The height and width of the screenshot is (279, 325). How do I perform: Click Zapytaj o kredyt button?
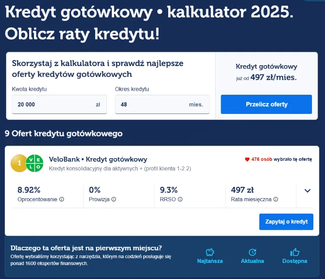pos(286,222)
